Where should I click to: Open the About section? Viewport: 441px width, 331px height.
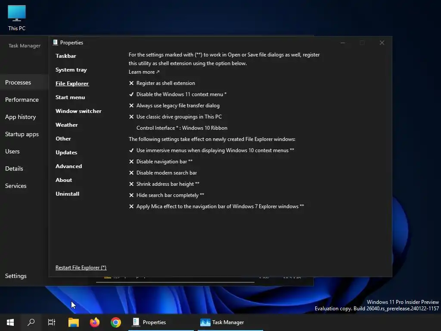(64, 180)
